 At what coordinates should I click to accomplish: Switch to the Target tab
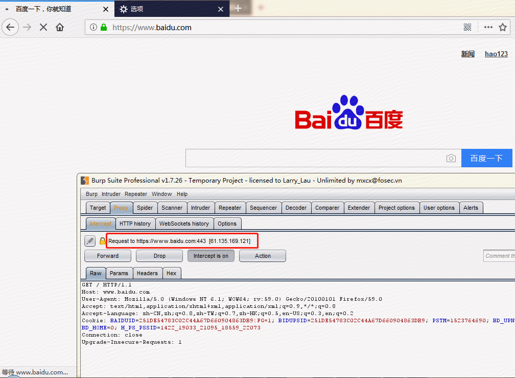[x=98, y=208]
